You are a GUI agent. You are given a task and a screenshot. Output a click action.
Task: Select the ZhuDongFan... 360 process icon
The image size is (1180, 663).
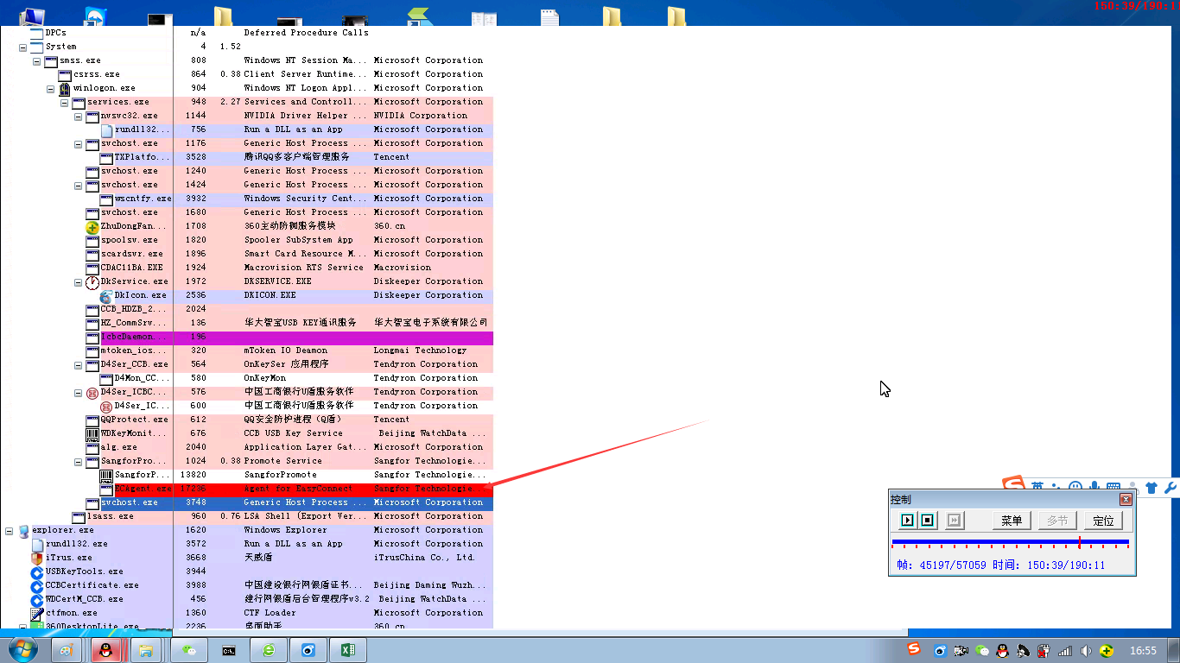pyautogui.click(x=92, y=226)
